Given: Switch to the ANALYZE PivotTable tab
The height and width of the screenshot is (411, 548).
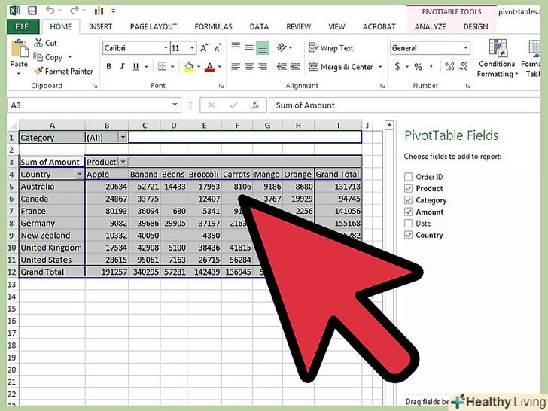Looking at the screenshot, I should pyautogui.click(x=431, y=26).
